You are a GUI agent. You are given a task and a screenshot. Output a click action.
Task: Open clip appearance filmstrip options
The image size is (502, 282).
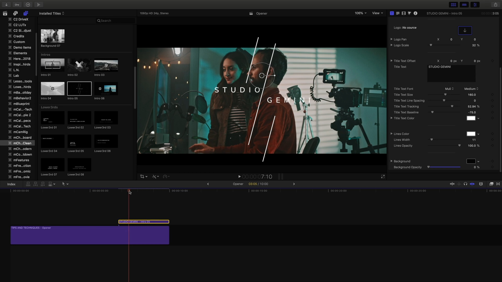coord(481,184)
